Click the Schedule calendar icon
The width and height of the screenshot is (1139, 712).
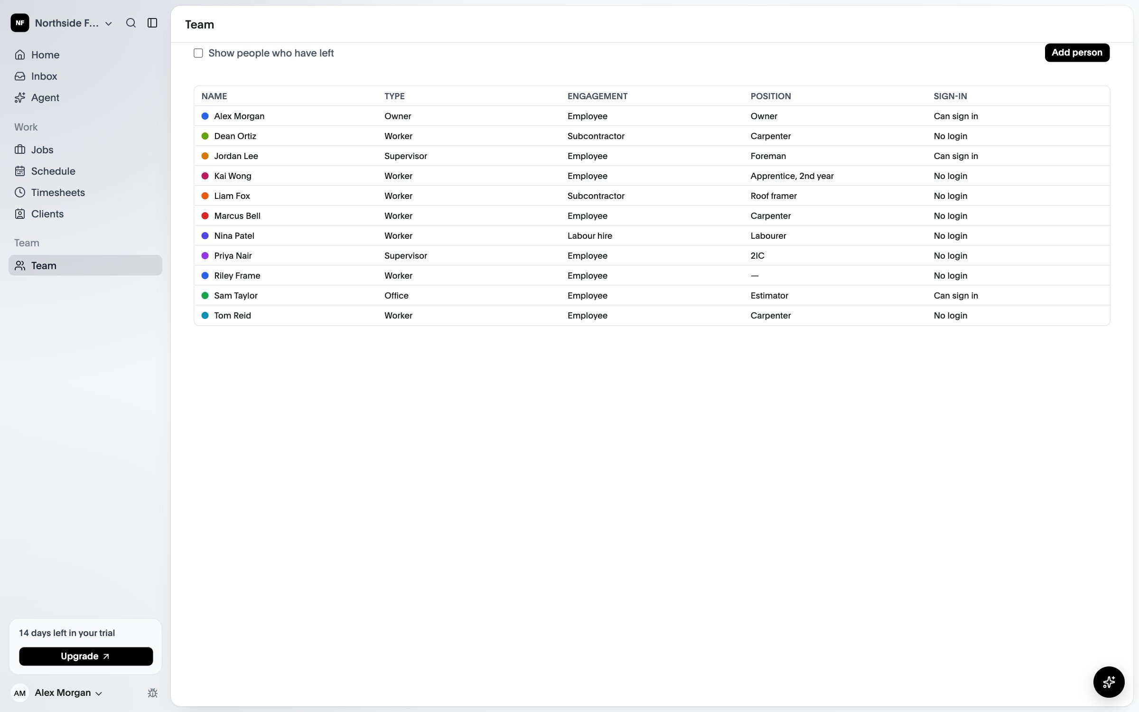tap(20, 171)
